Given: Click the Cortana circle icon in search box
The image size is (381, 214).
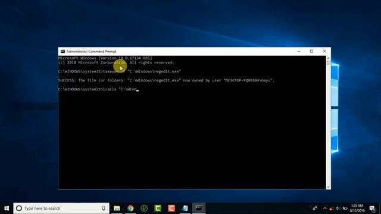Looking at the screenshot, I should coord(19,208).
